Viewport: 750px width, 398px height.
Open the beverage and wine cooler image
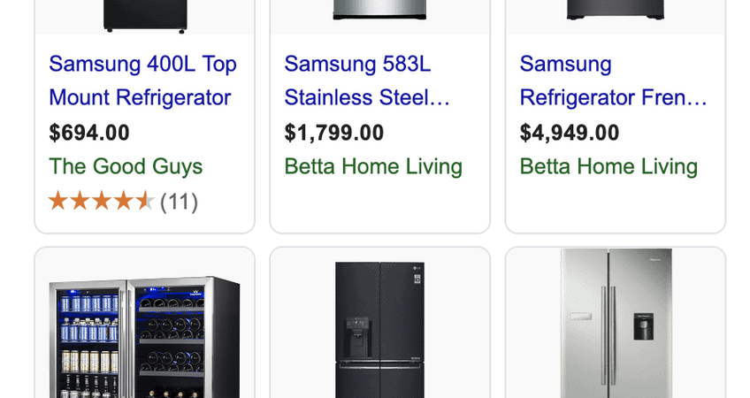tap(144, 336)
